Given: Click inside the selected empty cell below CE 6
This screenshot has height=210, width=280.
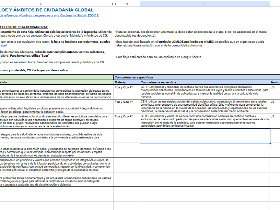Looking at the screenshot, I should point(205,136).
